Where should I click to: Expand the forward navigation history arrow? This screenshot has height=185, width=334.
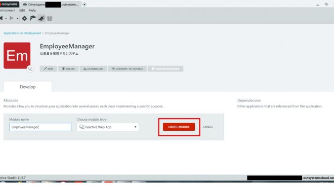[x=17, y=19]
